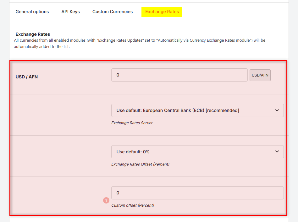The width and height of the screenshot is (298, 222).
Task: Go to the Custom Currencies tab
Action: coord(113,12)
